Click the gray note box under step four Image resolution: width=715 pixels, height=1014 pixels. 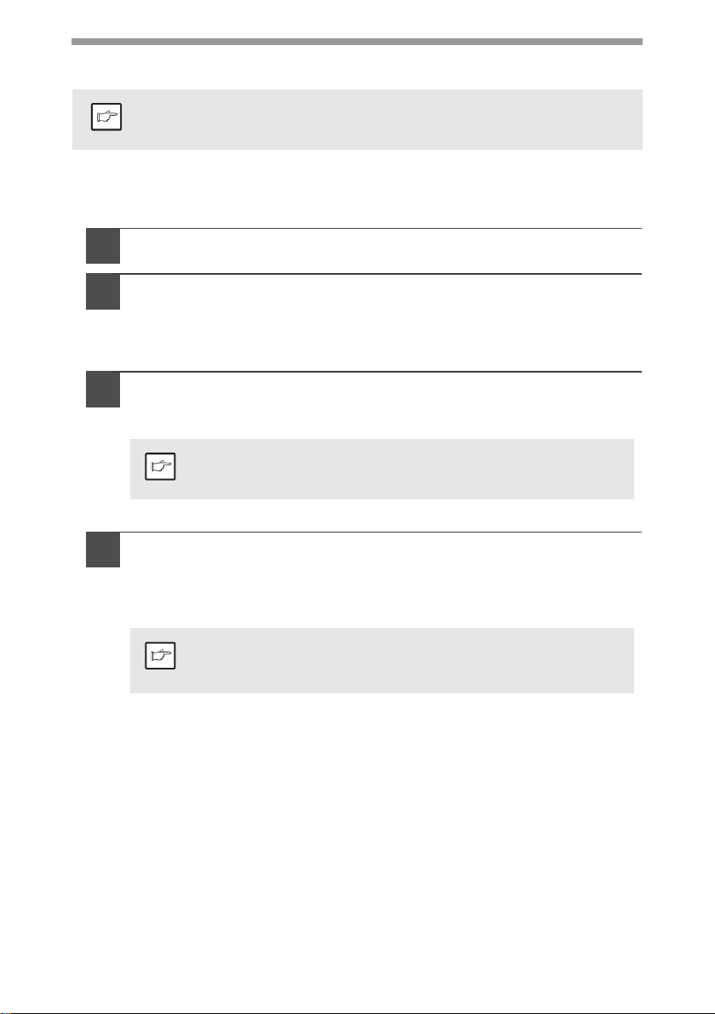(382, 660)
